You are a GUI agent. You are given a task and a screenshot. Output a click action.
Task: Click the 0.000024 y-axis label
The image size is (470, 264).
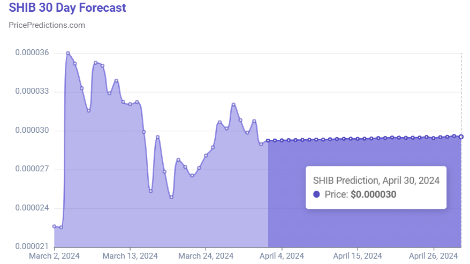pos(32,208)
